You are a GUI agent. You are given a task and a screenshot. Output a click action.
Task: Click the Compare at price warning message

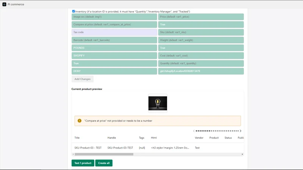pos(118,121)
